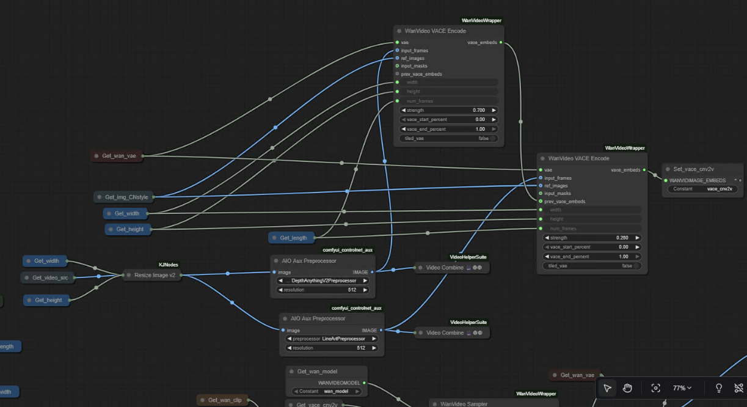Open the DepthAnythingV2Preprocessor combo selector
Screen dimensions: 747x407
pos(323,280)
